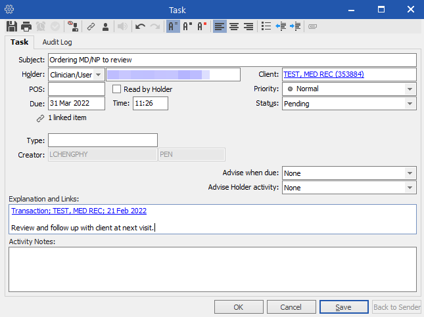Click the Undo arrow icon
This screenshot has height=317, width=424.
[140, 27]
